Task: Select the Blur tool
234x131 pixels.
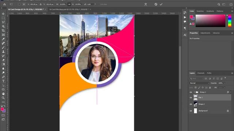Action: (x=3, y=68)
